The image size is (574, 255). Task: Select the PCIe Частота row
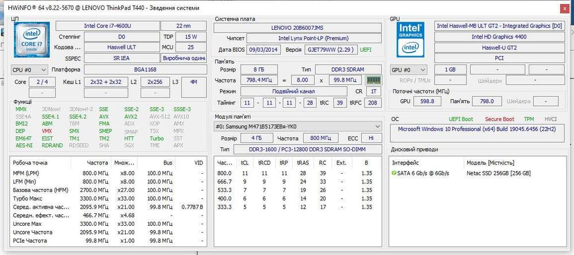tap(108, 240)
